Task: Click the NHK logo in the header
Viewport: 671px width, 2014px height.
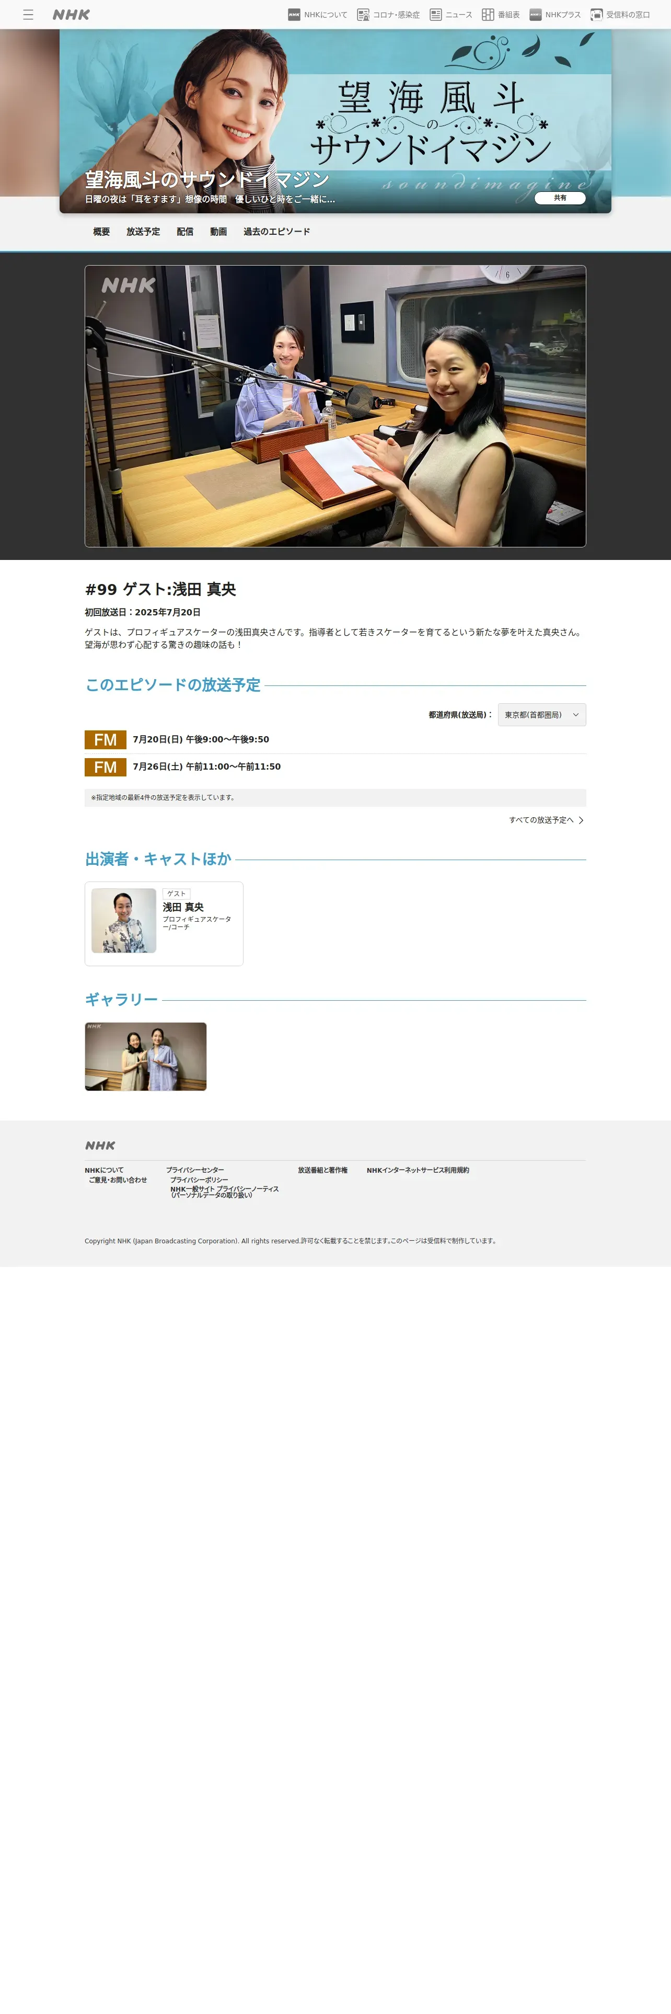Action: click(71, 15)
